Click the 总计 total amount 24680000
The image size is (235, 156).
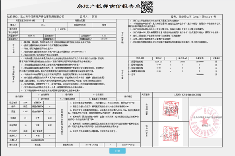[199, 74]
